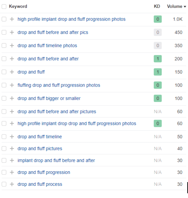Open 'high profile implant drop and fluff progression photos' link
The image size is (188, 198).
[x=72, y=19]
